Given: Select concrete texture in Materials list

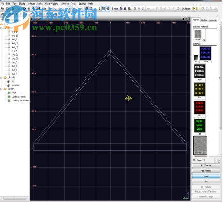Looking at the screenshot, I should (x=200, y=145).
